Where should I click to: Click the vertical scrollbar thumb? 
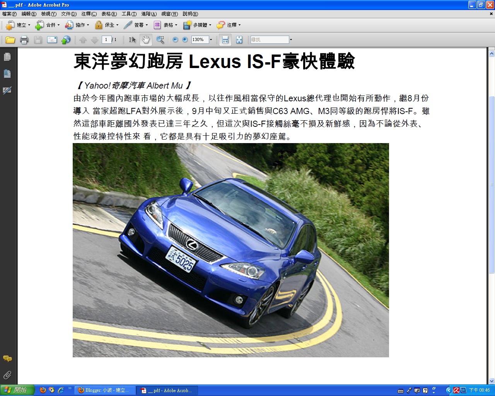pyautogui.click(x=492, y=185)
